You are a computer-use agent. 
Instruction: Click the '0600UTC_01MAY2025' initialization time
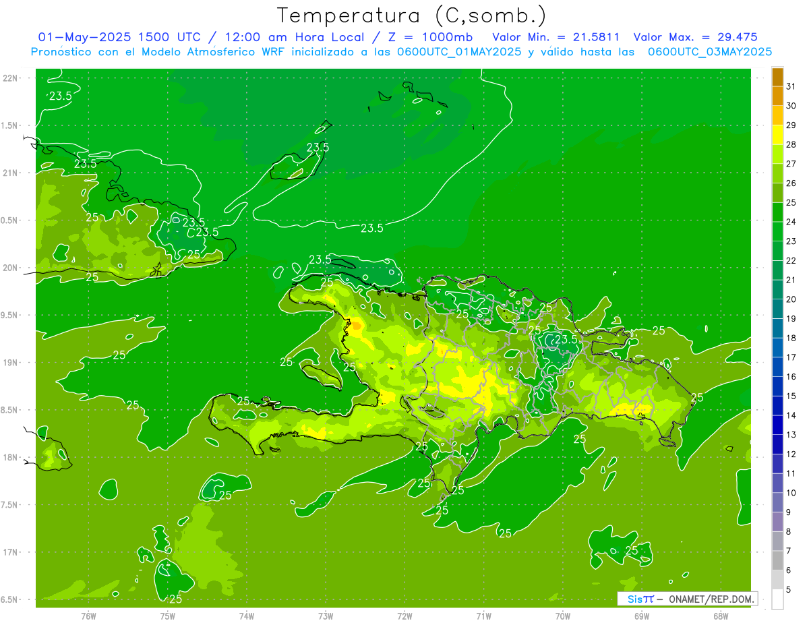coord(459,52)
